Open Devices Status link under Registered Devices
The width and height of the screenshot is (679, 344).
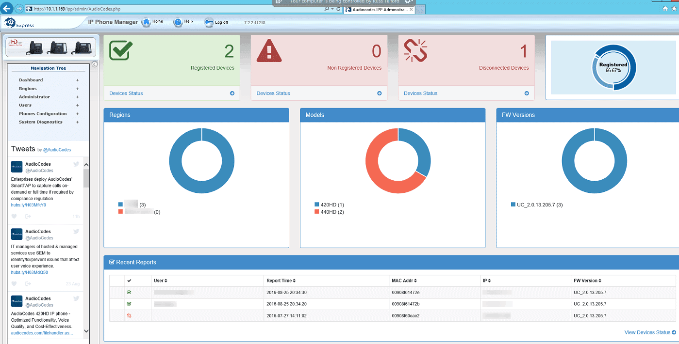click(126, 94)
